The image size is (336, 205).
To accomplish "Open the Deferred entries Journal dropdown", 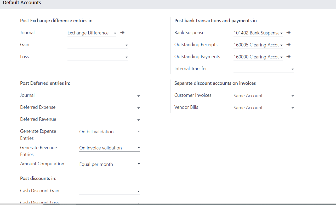I will tap(139, 96).
